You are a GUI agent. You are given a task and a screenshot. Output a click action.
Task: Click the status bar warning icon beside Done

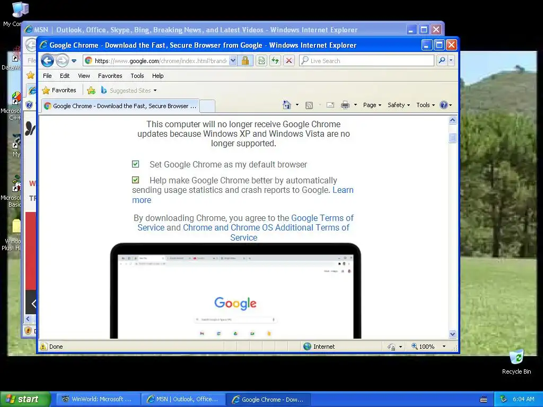click(x=43, y=347)
